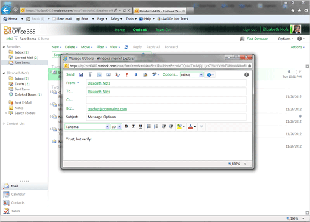Image resolution: width=310 pixels, height=222 pixels.
Task: Click Send in compose window
Action: pos(70,74)
